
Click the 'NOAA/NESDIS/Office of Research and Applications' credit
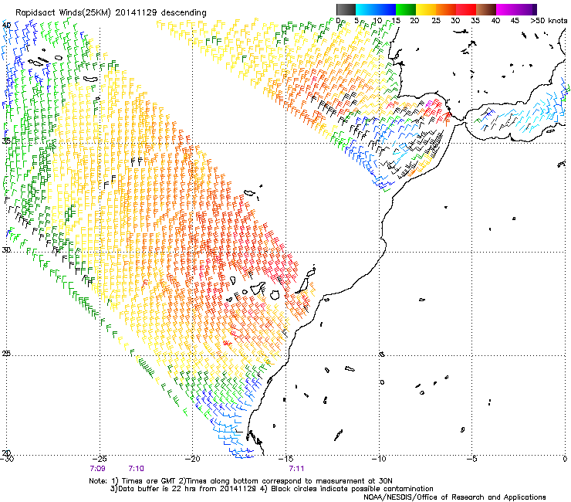(x=454, y=497)
